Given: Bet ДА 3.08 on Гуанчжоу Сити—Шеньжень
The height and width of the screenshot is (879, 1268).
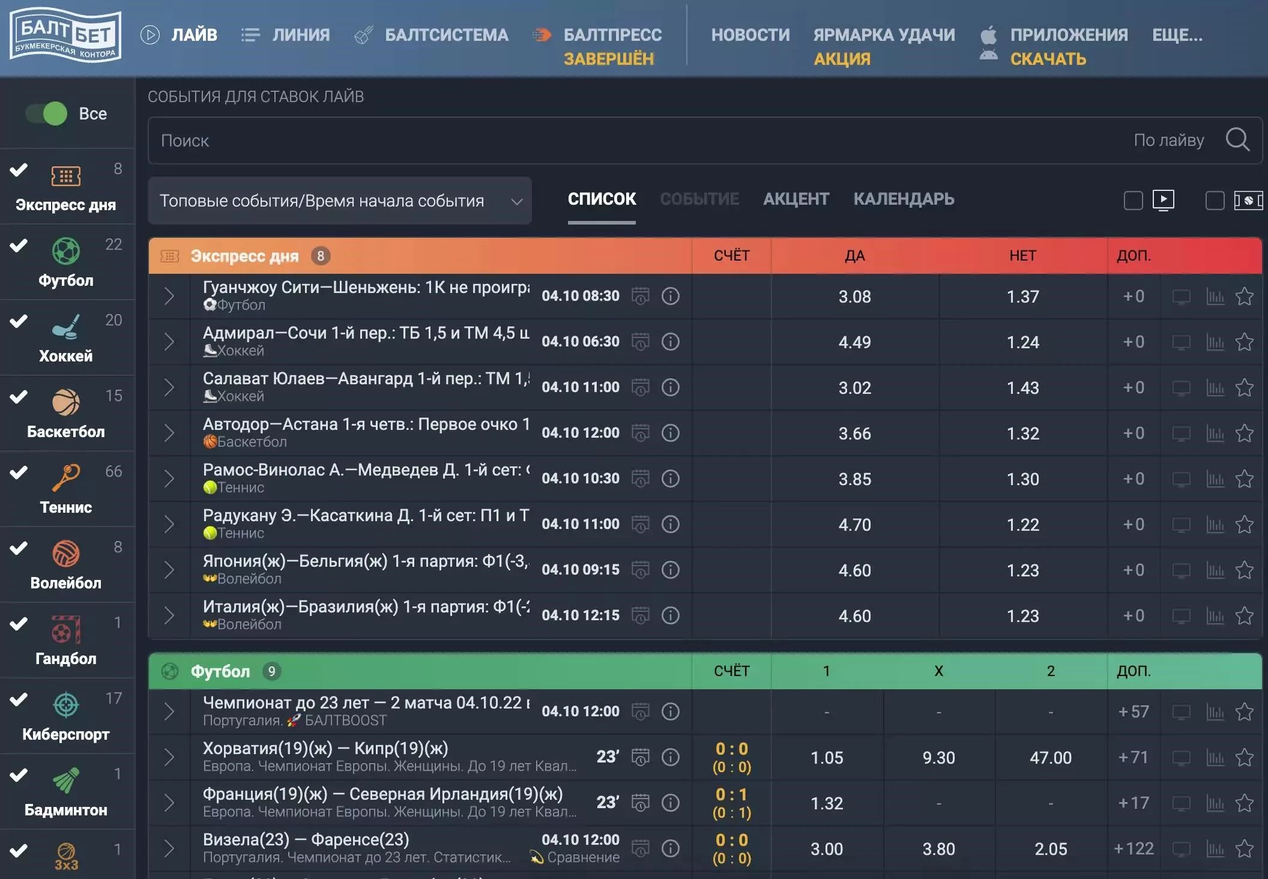Looking at the screenshot, I should (x=855, y=296).
